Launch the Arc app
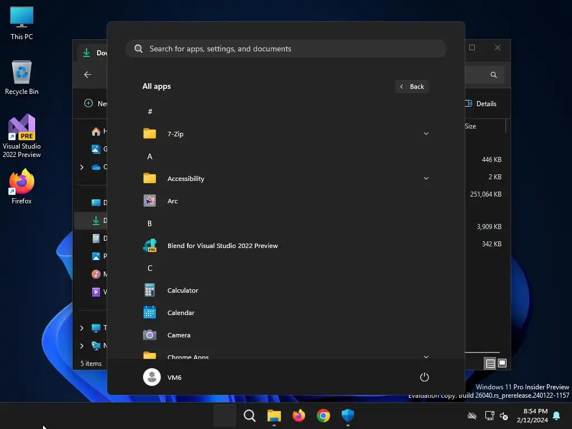 click(285, 201)
